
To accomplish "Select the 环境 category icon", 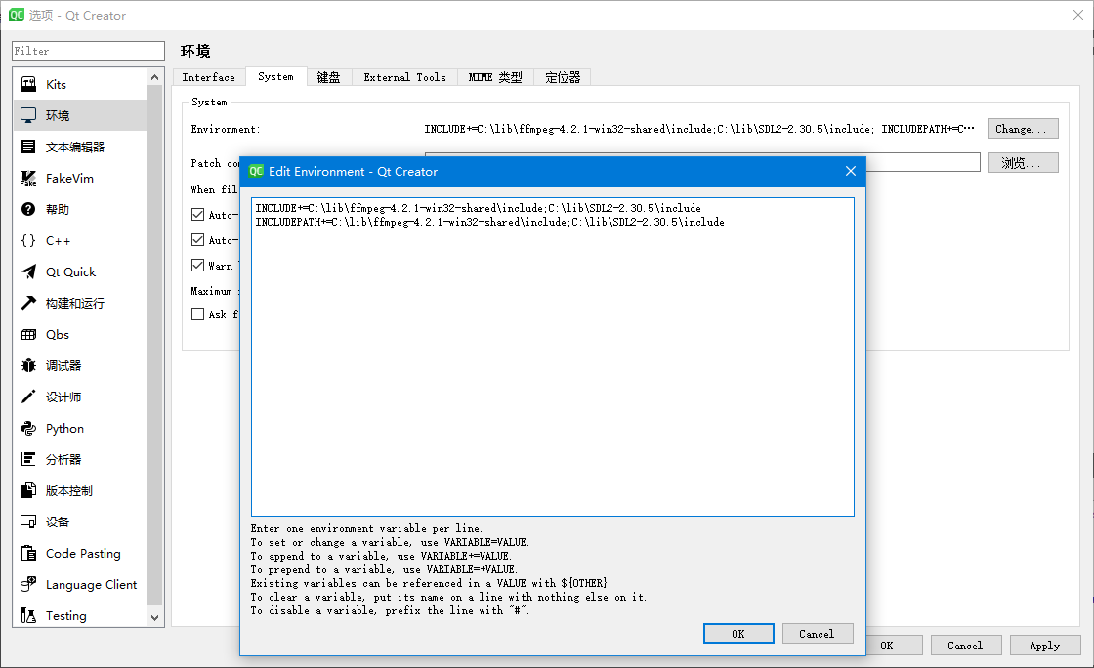I will click(28, 115).
